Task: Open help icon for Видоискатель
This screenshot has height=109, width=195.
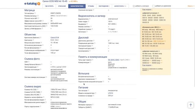Action: point(90,19)
